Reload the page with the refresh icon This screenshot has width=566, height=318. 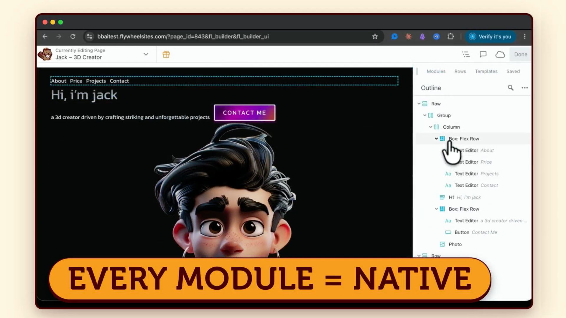click(x=73, y=37)
